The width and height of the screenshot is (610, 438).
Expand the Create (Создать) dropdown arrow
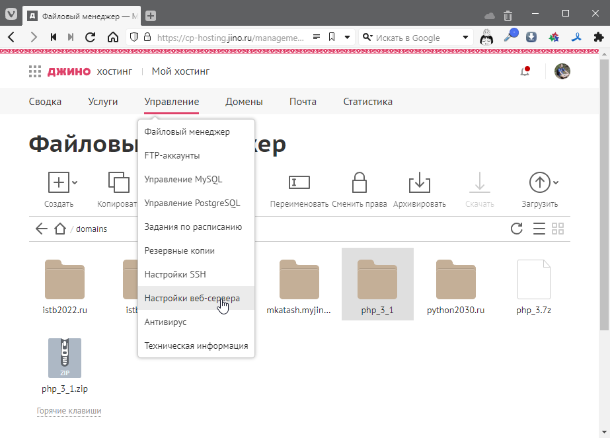75,182
